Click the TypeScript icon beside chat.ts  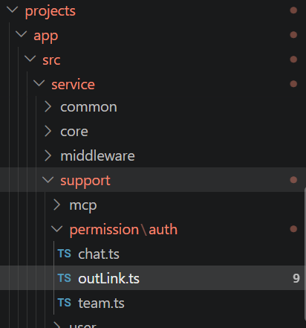click(x=65, y=254)
